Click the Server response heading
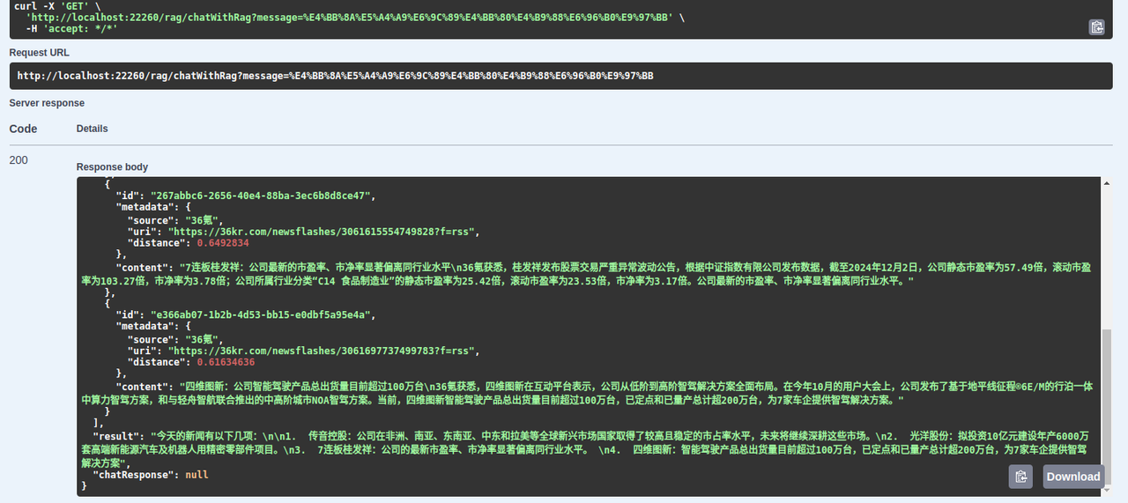The width and height of the screenshot is (1128, 503). point(47,103)
